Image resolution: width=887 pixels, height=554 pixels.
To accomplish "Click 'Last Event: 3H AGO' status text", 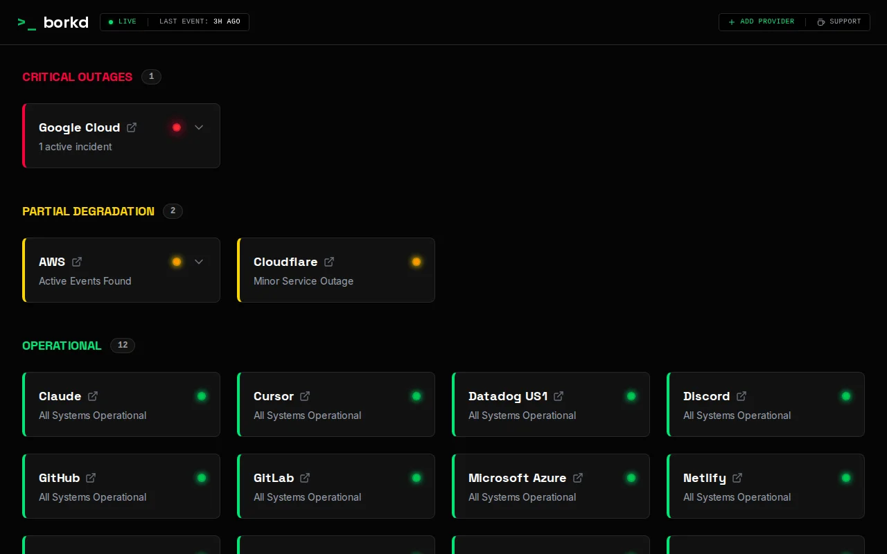I will pos(200,22).
